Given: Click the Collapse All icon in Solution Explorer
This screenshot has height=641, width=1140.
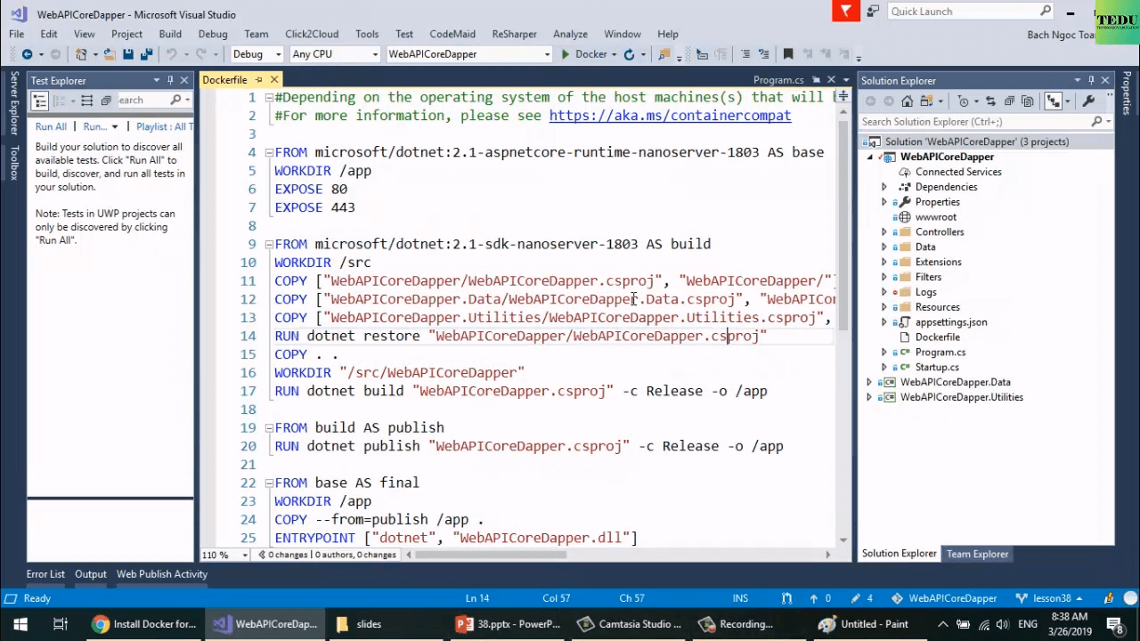Looking at the screenshot, I should tap(1011, 101).
